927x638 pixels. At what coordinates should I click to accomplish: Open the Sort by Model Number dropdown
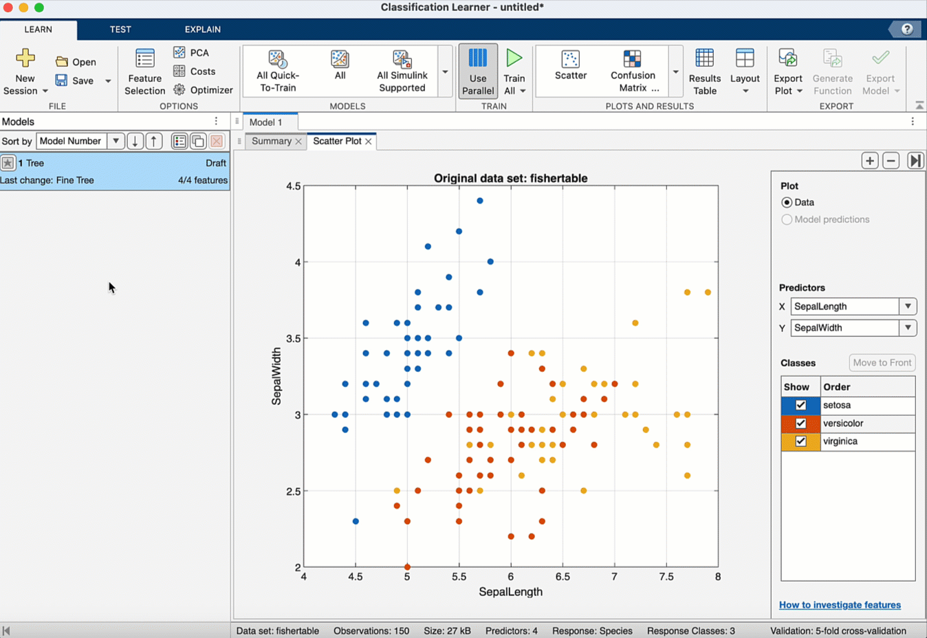point(116,141)
